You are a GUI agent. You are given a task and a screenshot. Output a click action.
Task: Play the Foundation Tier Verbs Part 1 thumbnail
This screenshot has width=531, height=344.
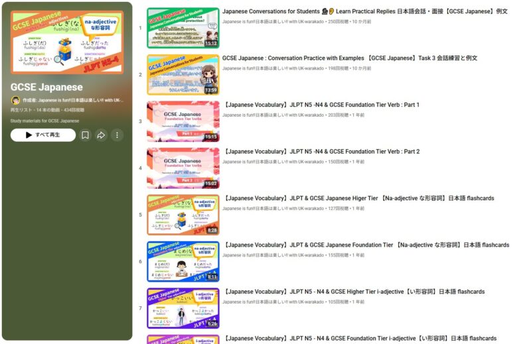click(x=183, y=121)
